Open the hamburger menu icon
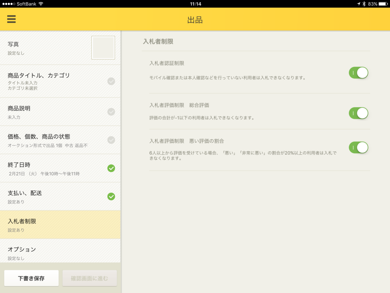 click(x=11, y=19)
